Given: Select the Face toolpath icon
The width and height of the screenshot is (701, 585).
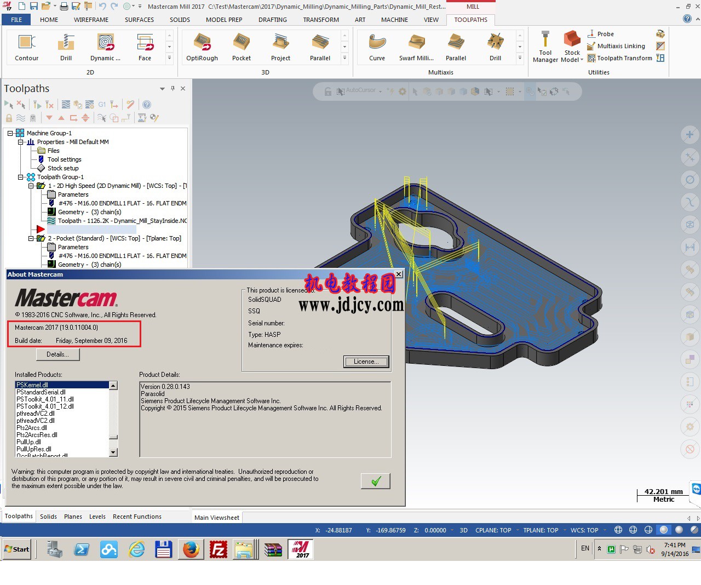Looking at the screenshot, I should [x=145, y=47].
